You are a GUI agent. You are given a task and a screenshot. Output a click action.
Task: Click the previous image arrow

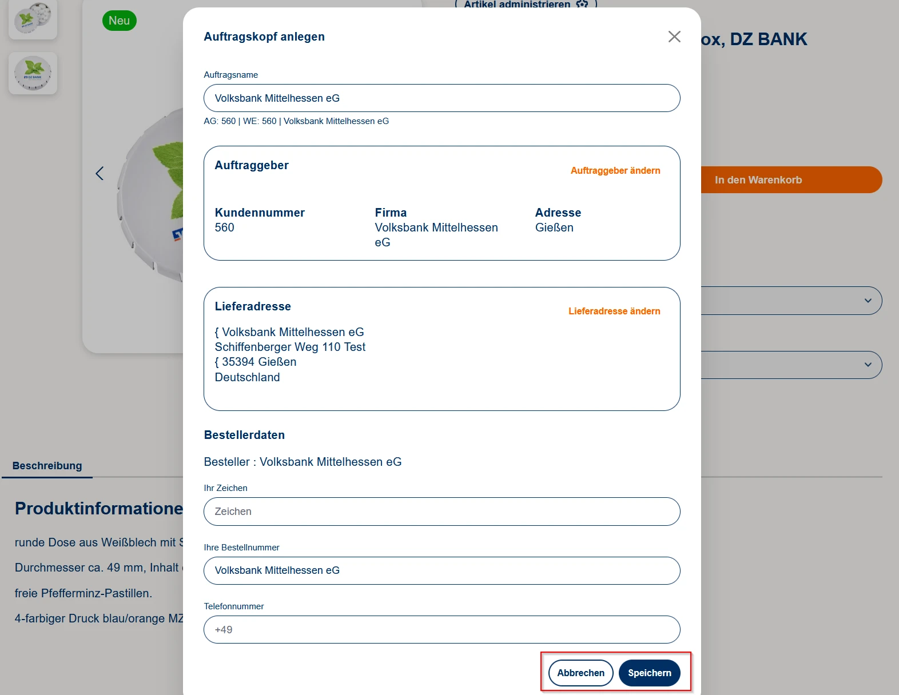[x=100, y=173]
